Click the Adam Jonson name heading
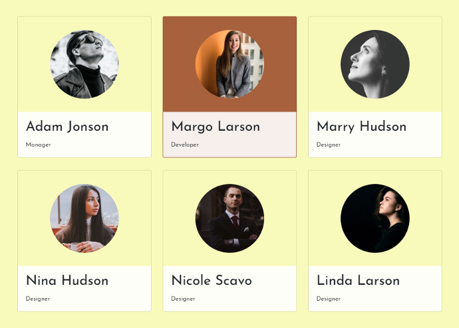459x328 pixels. pos(67,126)
